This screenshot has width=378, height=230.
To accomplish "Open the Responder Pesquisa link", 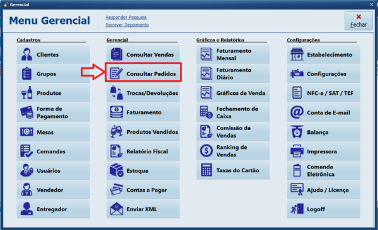I will 126,18.
